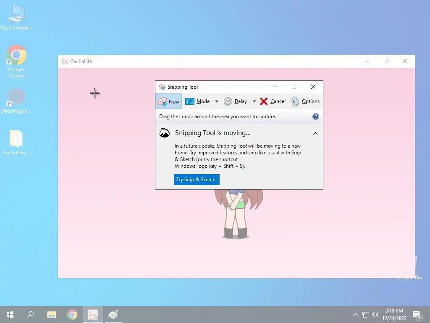Click 'Drag the cursor around the area' instruction text
Image resolution: width=430 pixels, height=323 pixels.
[x=218, y=116]
